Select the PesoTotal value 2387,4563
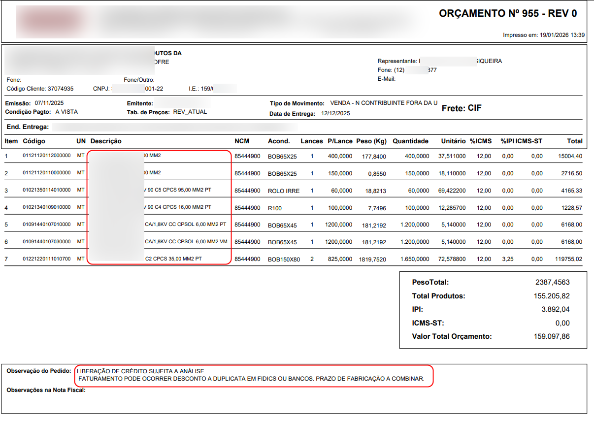The height and width of the screenshot is (422, 594). [x=553, y=283]
